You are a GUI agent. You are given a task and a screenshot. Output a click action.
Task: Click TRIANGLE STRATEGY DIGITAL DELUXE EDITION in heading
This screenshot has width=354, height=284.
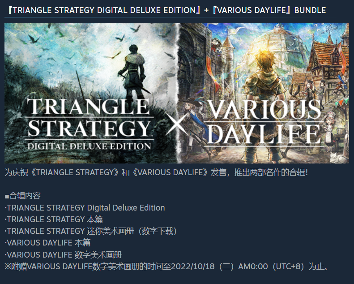104,10
